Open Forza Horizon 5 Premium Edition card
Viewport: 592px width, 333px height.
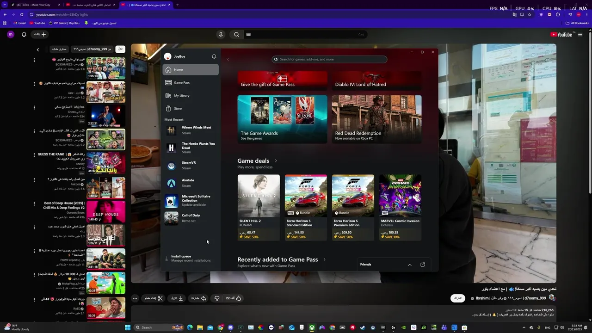click(353, 208)
